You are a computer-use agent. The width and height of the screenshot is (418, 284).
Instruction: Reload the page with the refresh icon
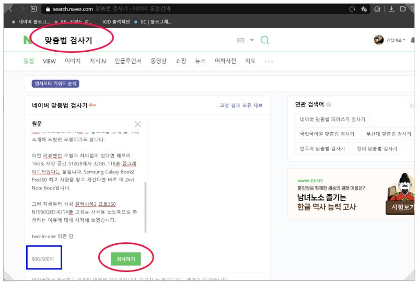[x=352, y=9]
